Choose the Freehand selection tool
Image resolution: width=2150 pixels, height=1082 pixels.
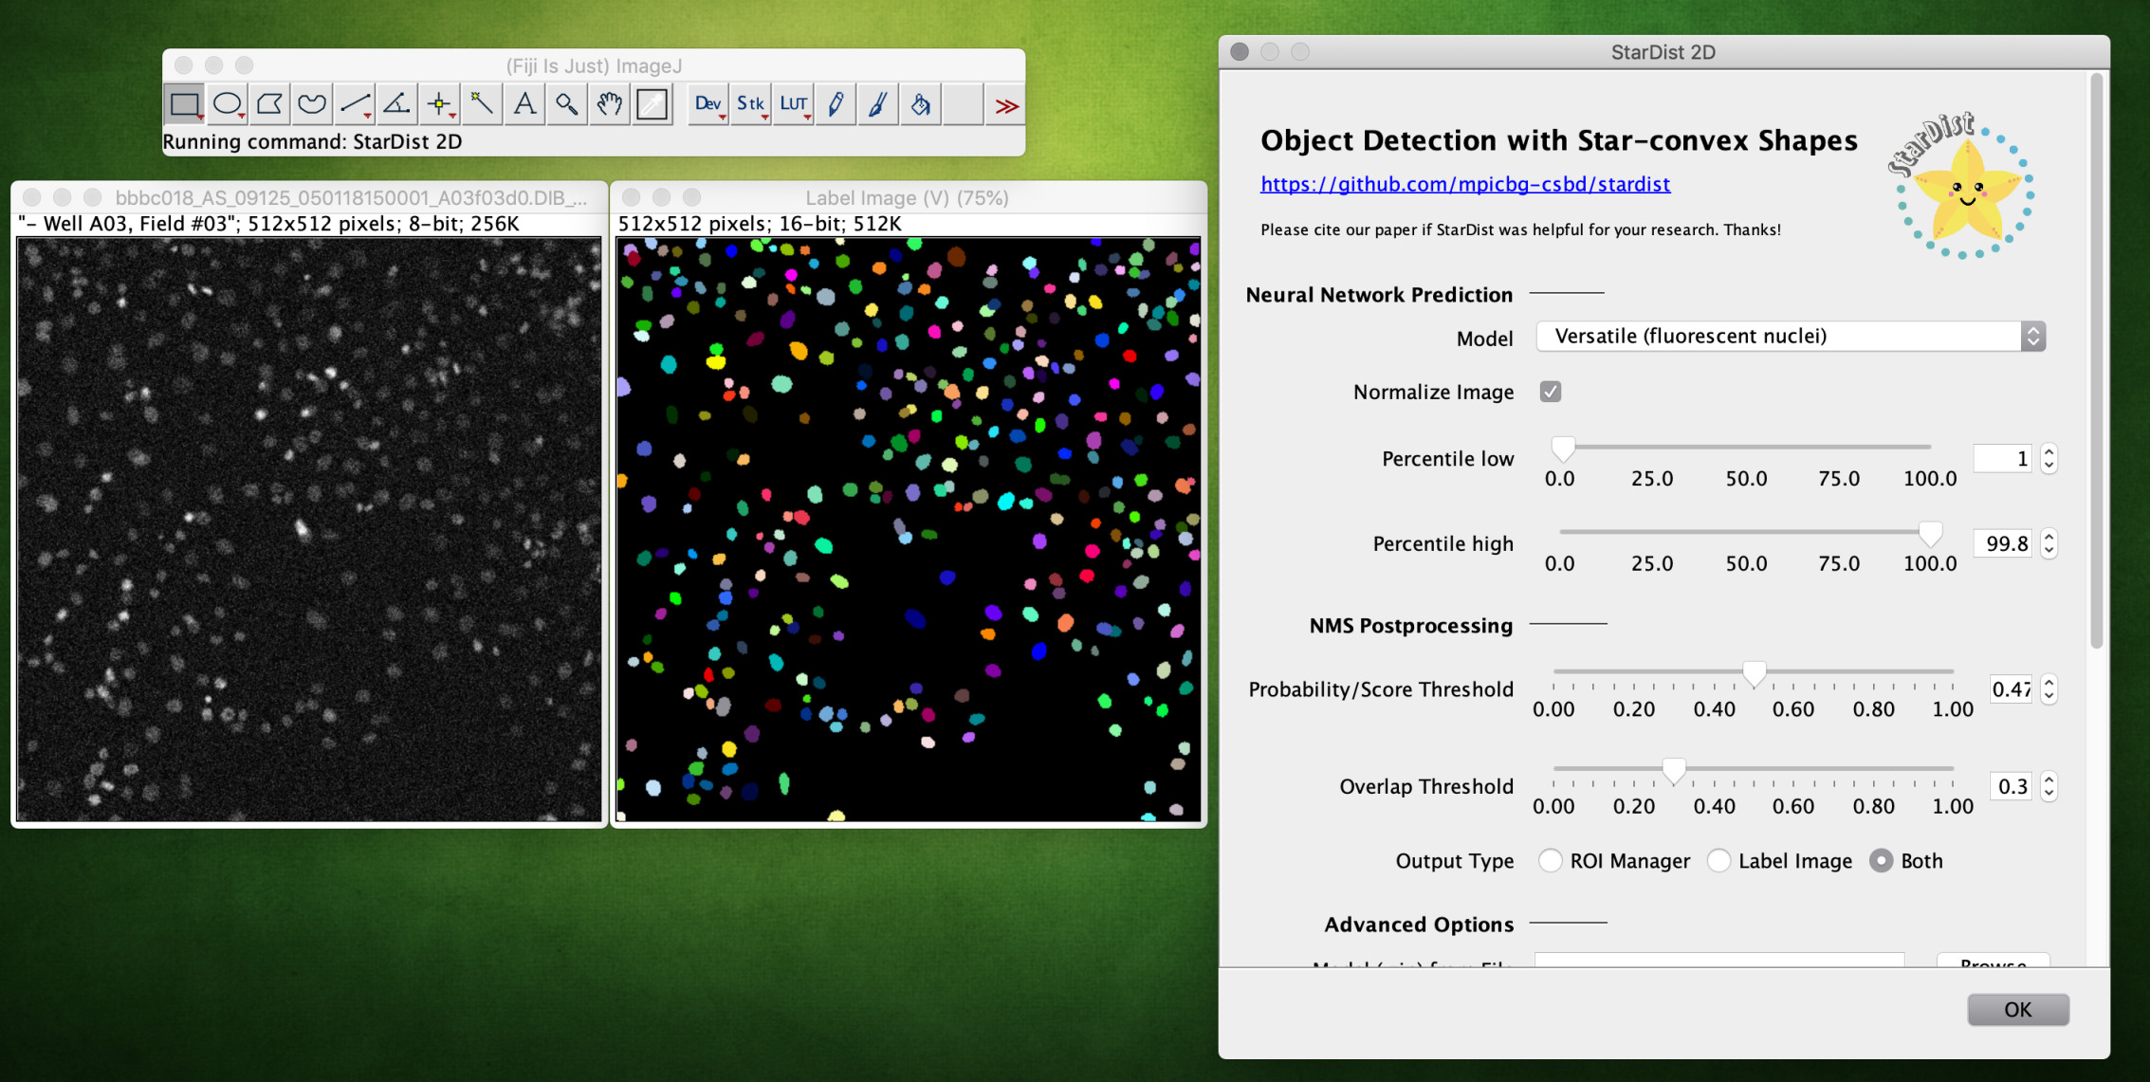click(x=311, y=104)
